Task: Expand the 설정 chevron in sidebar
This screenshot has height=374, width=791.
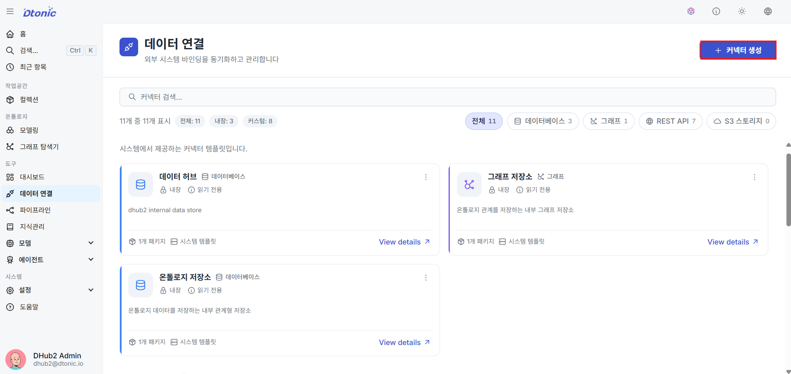Action: coord(91,290)
